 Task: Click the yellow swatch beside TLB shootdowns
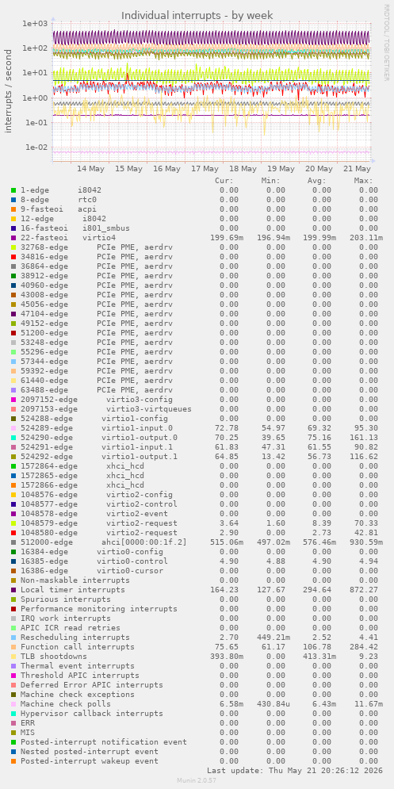click(x=13, y=656)
